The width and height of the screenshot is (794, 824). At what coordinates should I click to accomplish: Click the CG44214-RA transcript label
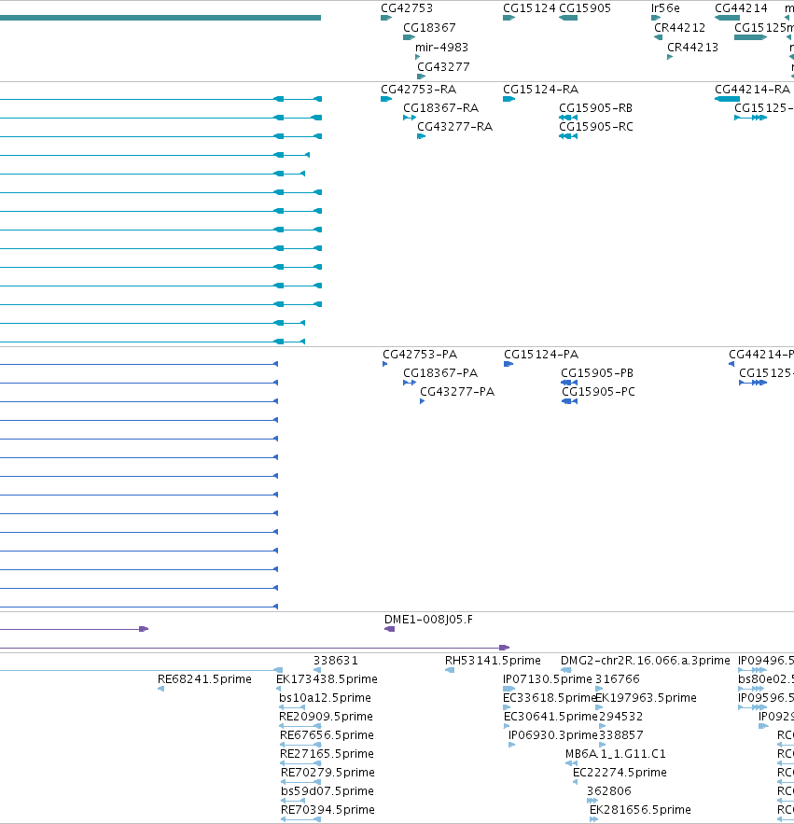[753, 90]
